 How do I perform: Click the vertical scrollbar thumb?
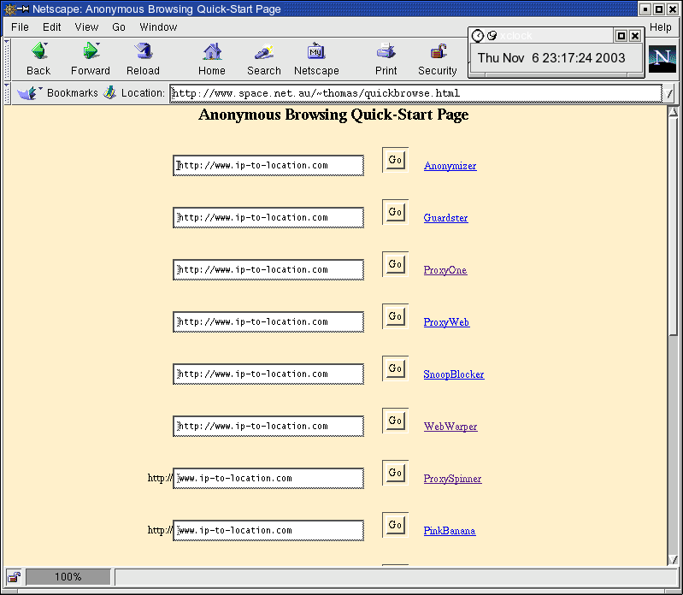673,227
